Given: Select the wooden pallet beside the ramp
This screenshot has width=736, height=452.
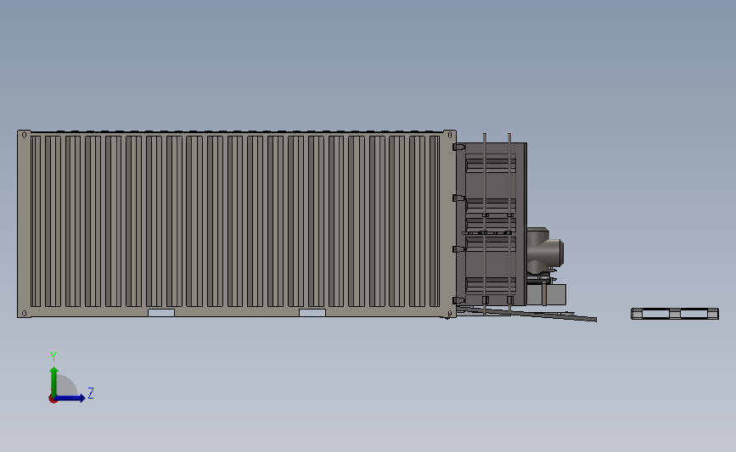Looking at the screenshot, I should tap(675, 314).
